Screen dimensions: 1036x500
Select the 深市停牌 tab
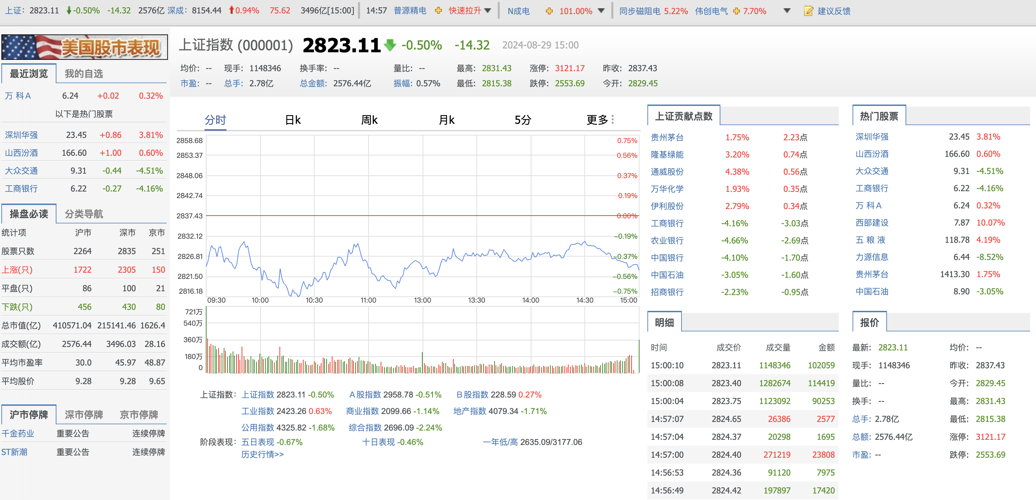(84, 414)
